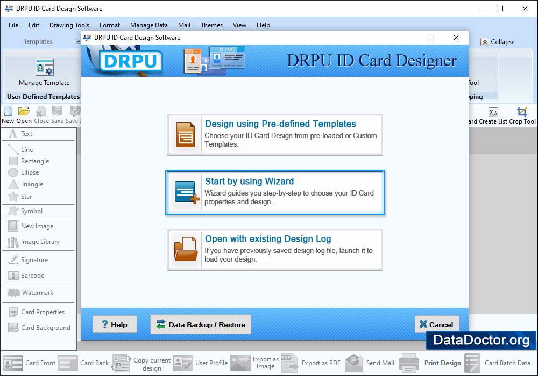Click the Close toolbar icon
This screenshot has width=538, height=376.
coord(41,111)
